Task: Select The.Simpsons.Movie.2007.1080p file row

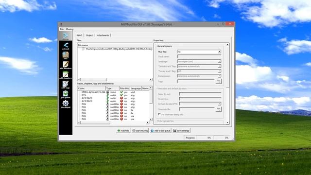Action: pos(115,49)
